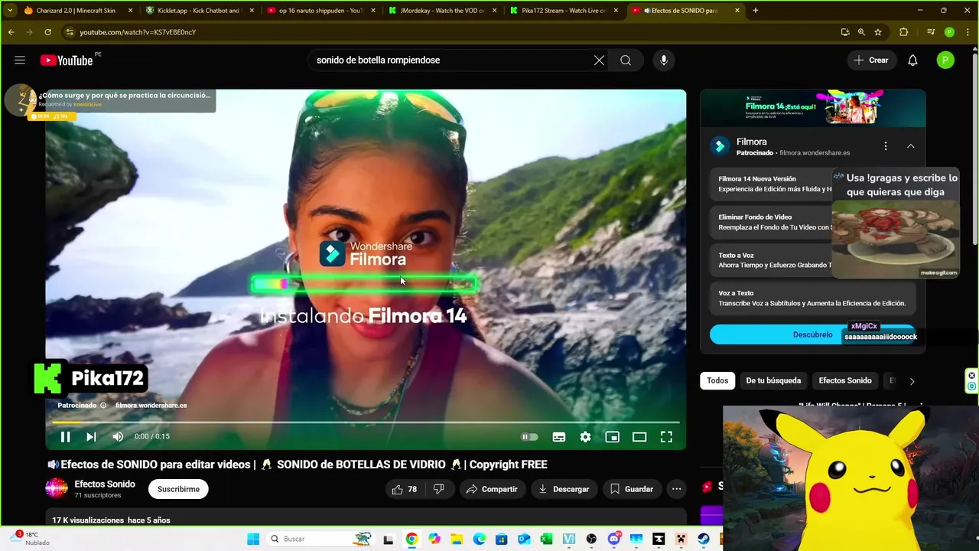Open the Voz a Texto ad card
This screenshot has width=979, height=551.
pos(812,298)
